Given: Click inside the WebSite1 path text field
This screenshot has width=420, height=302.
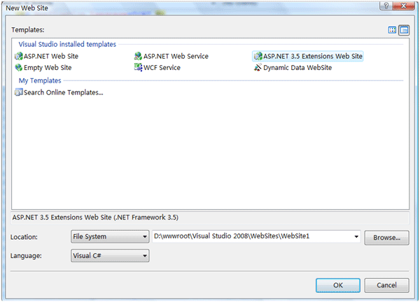Looking at the screenshot, I should tap(252, 236).
